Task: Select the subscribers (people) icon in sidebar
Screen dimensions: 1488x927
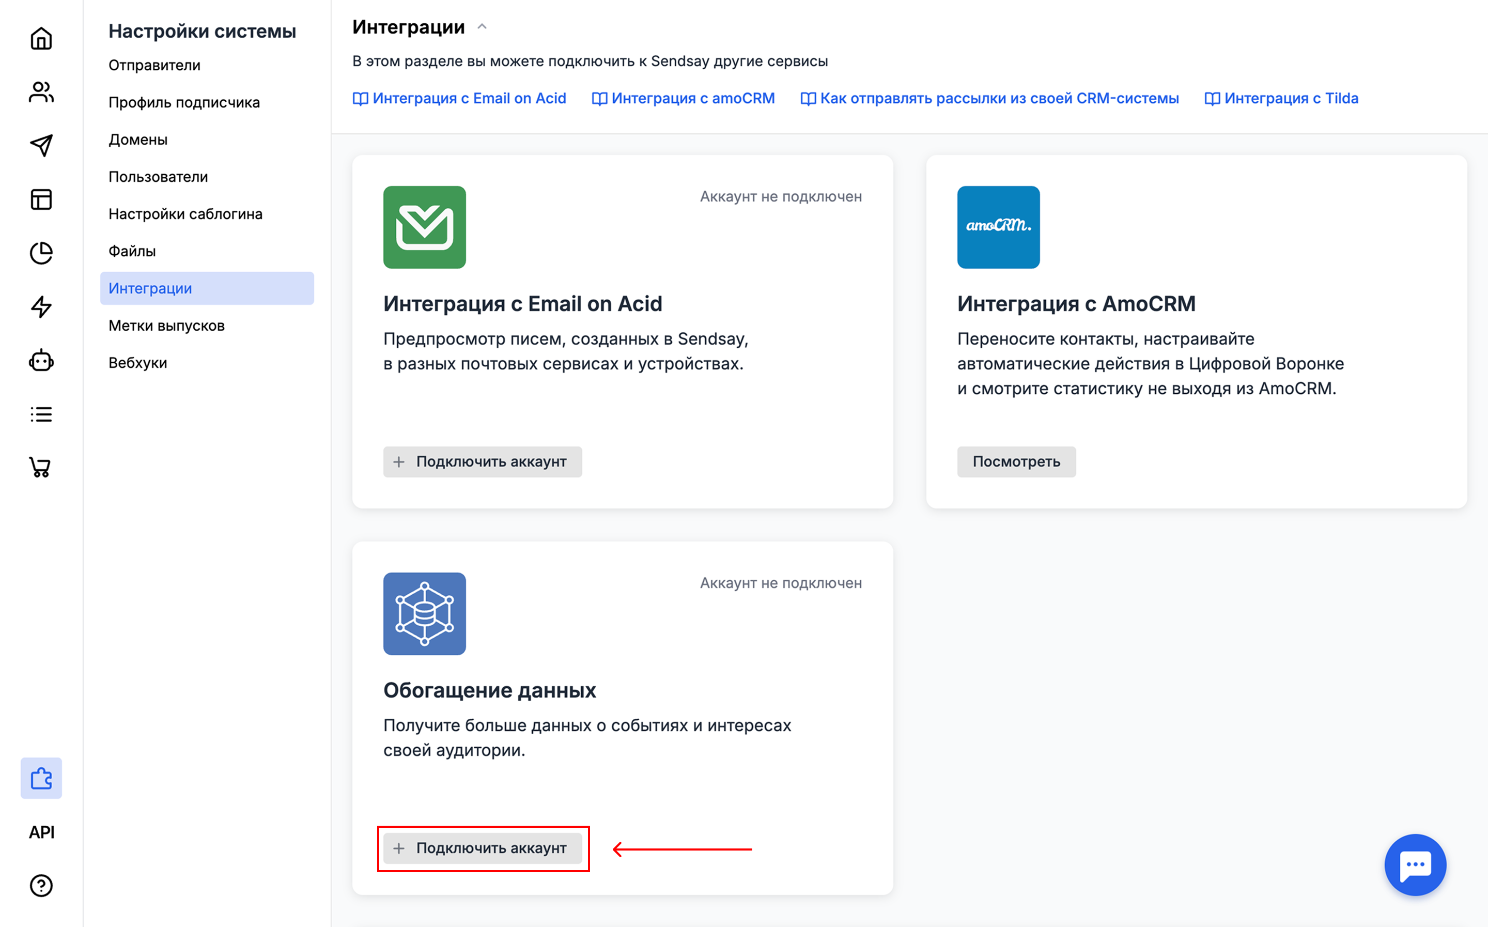Action: tap(40, 92)
